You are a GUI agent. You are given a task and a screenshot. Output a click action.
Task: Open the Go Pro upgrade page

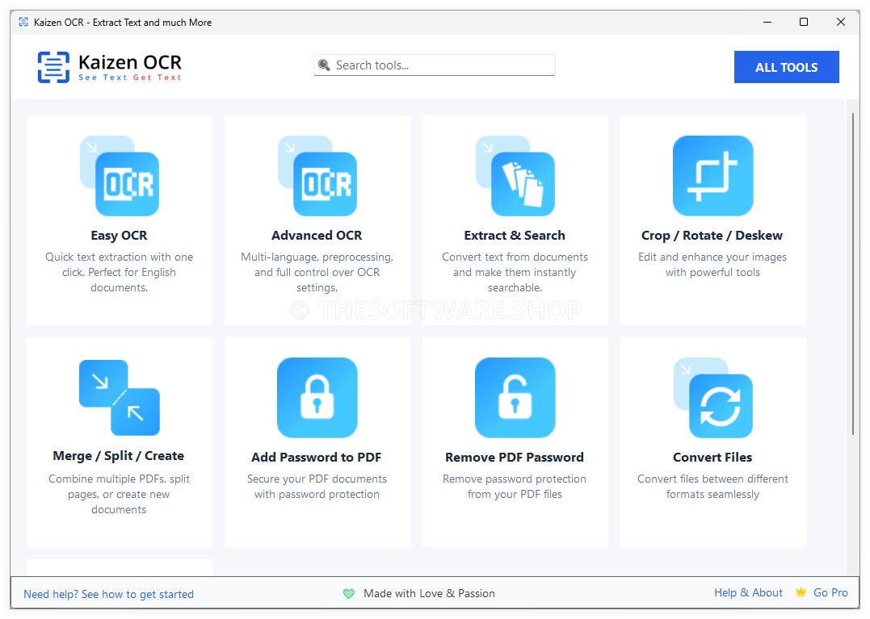pos(830,592)
